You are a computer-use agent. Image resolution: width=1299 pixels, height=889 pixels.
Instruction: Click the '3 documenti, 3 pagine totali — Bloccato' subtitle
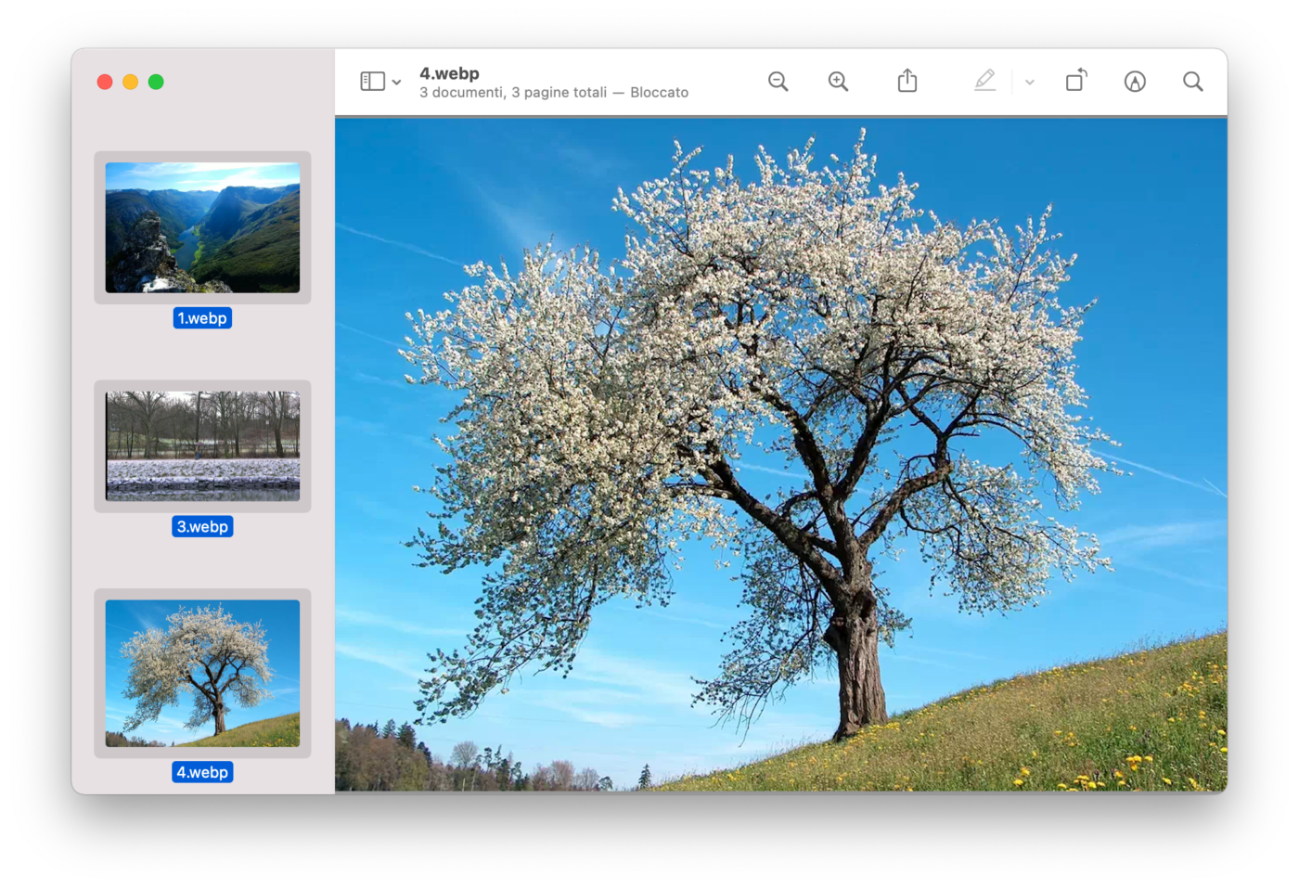click(x=554, y=93)
